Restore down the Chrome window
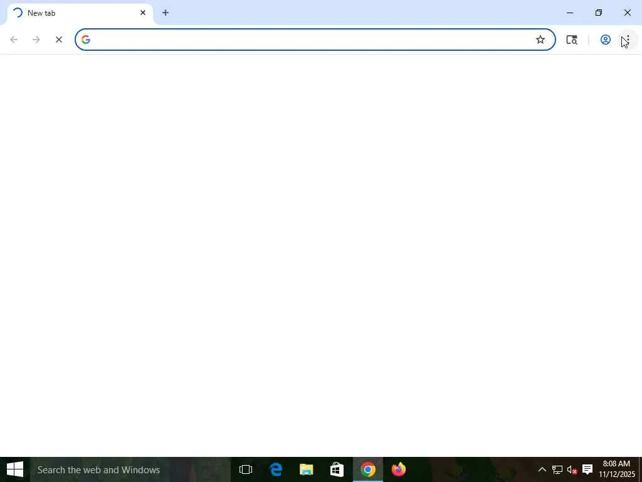The image size is (642, 482). 599,13
